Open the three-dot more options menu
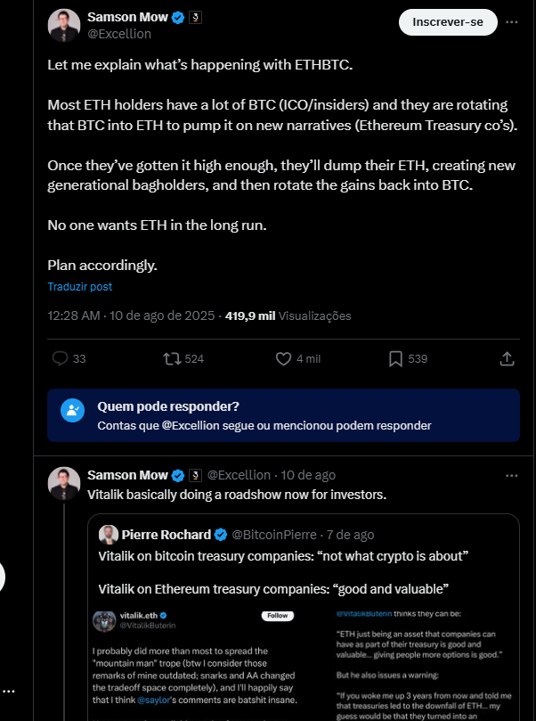This screenshot has height=721, width=536. [511, 21]
